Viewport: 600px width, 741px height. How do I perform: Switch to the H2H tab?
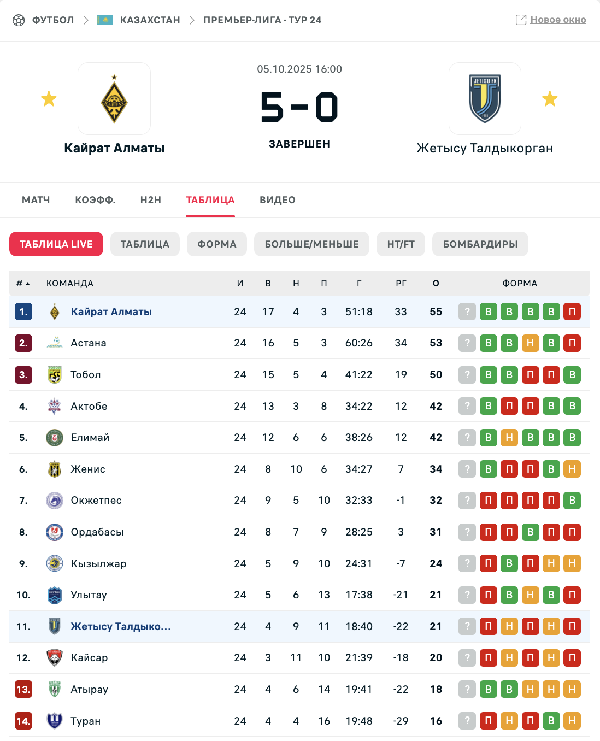point(150,200)
